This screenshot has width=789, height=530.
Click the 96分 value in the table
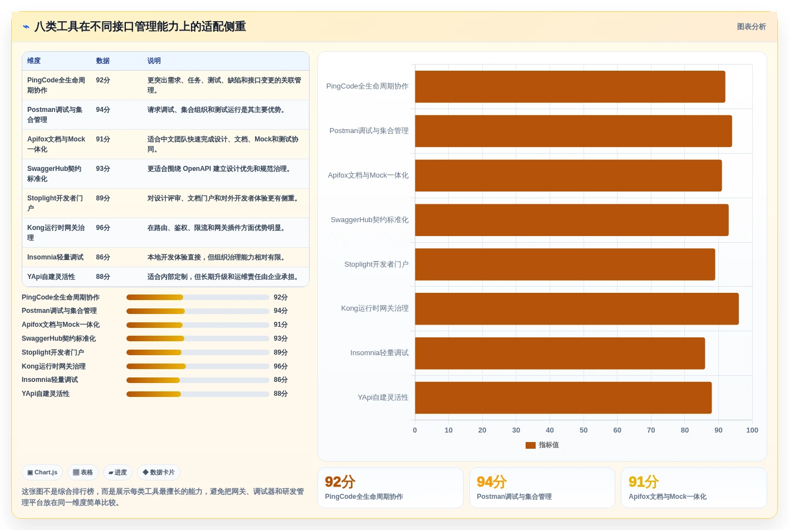[x=103, y=228]
